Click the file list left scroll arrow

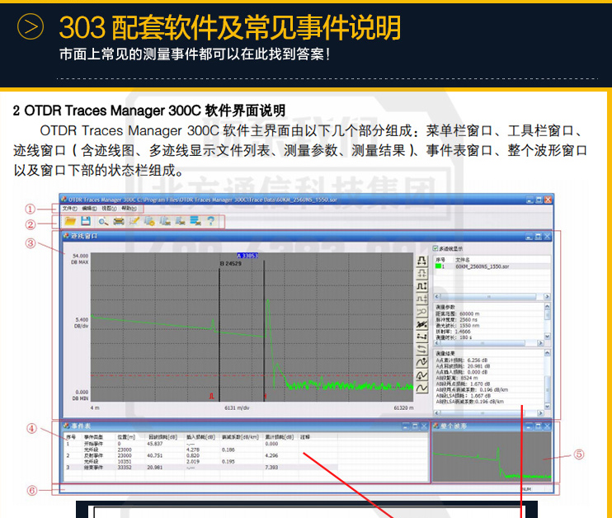coord(437,297)
